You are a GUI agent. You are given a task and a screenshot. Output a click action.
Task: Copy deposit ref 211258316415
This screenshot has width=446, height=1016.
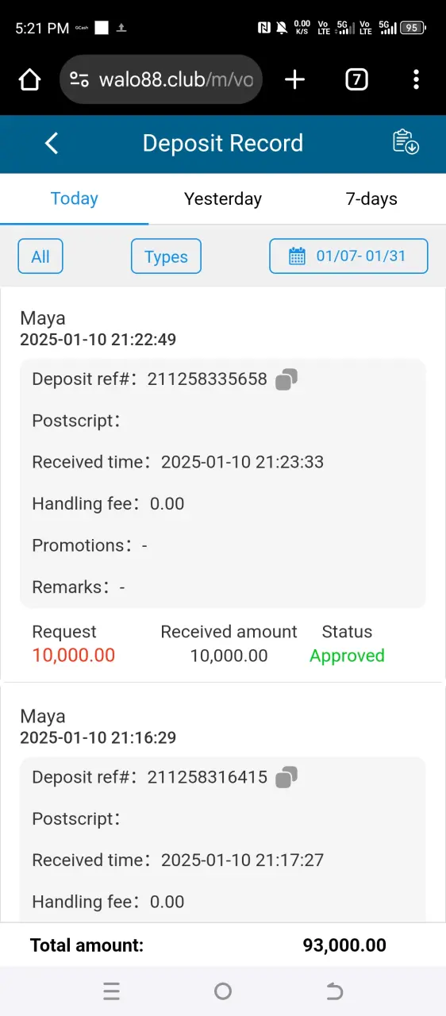[286, 777]
